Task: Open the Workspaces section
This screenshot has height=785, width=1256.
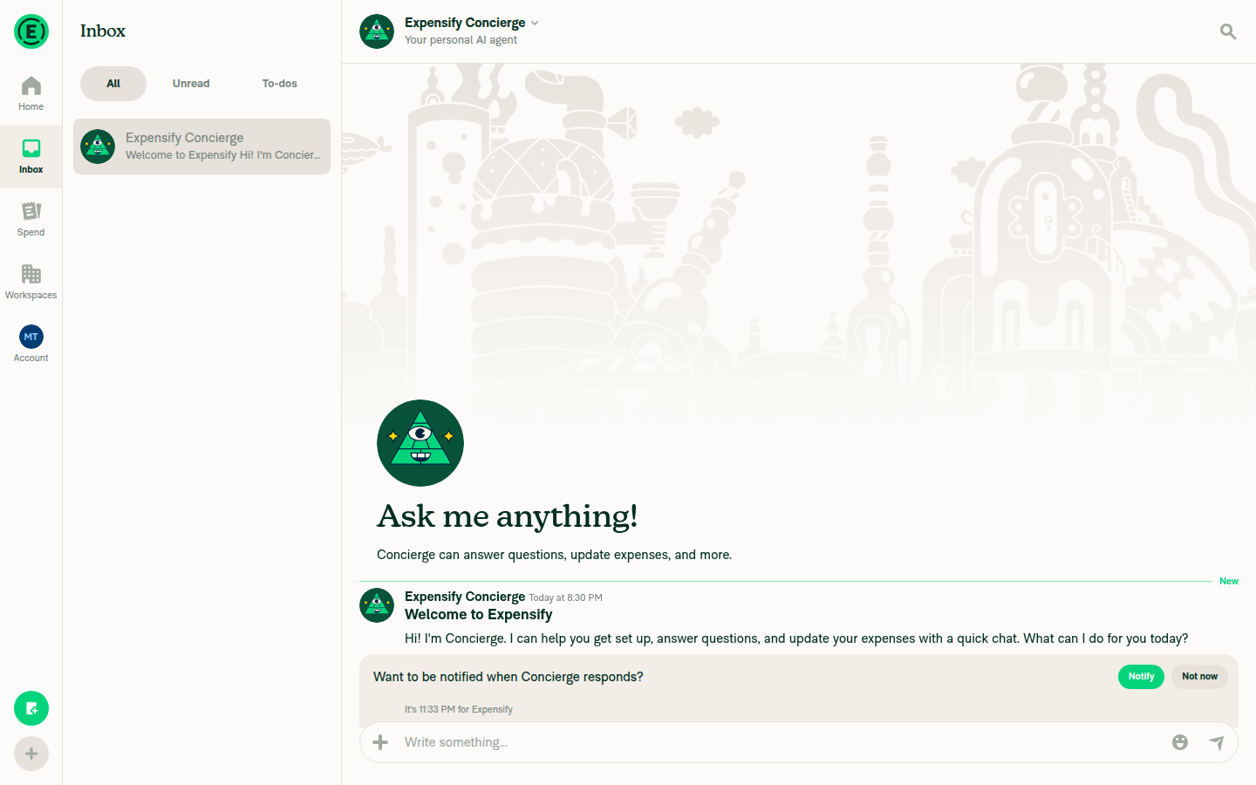Action: click(31, 282)
